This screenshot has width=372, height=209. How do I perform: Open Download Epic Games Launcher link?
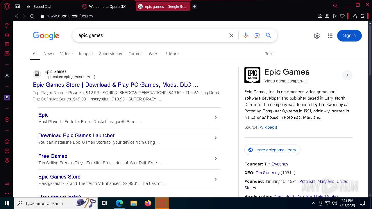pyautogui.click(x=76, y=136)
